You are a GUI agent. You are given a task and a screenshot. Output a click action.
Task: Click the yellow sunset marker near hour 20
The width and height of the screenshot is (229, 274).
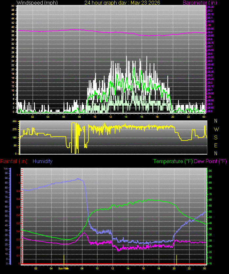tap(177, 260)
